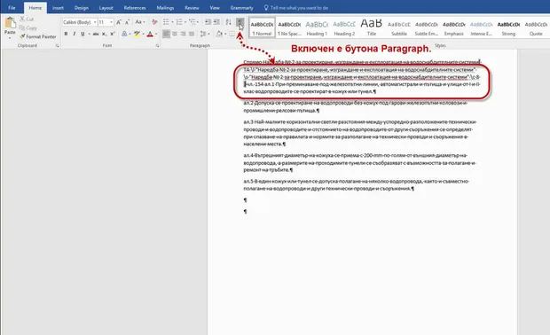Screen dimensions: 550x335
Task: Toggle superscript formatting
Action: 113,34
